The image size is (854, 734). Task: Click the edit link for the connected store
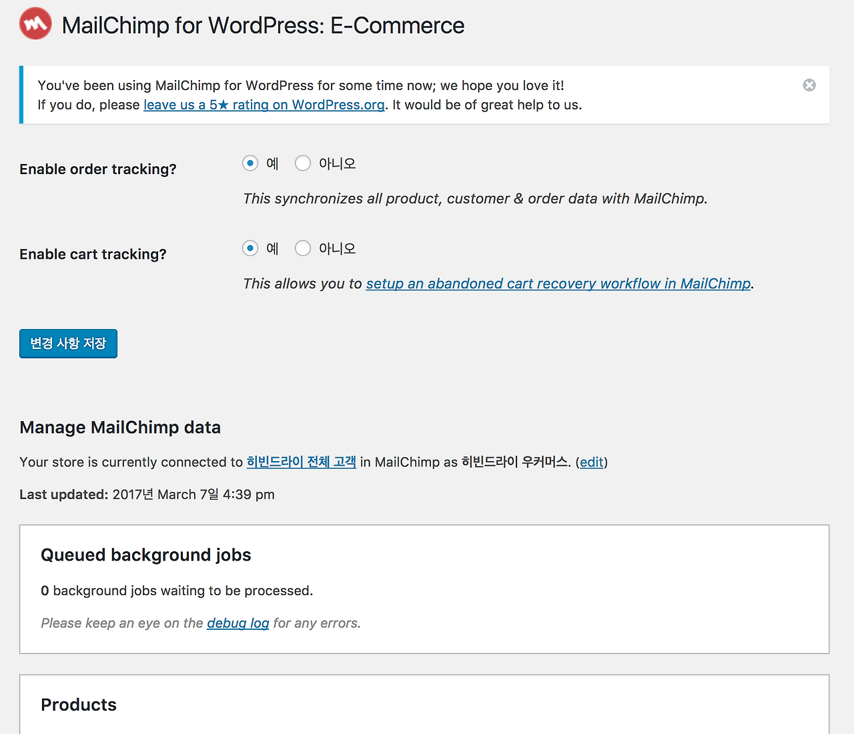click(x=591, y=462)
